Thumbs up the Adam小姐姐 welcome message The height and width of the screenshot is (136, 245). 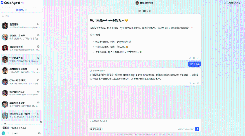coord(194,58)
